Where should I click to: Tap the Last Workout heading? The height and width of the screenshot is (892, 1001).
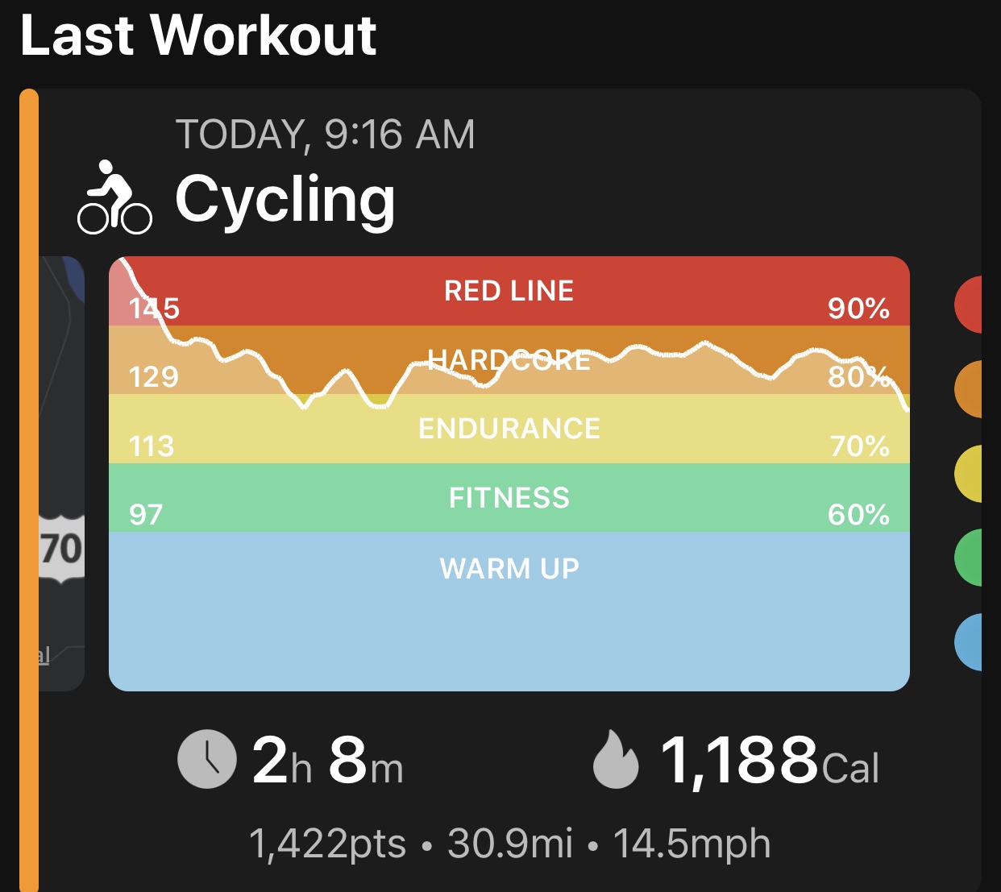click(198, 35)
